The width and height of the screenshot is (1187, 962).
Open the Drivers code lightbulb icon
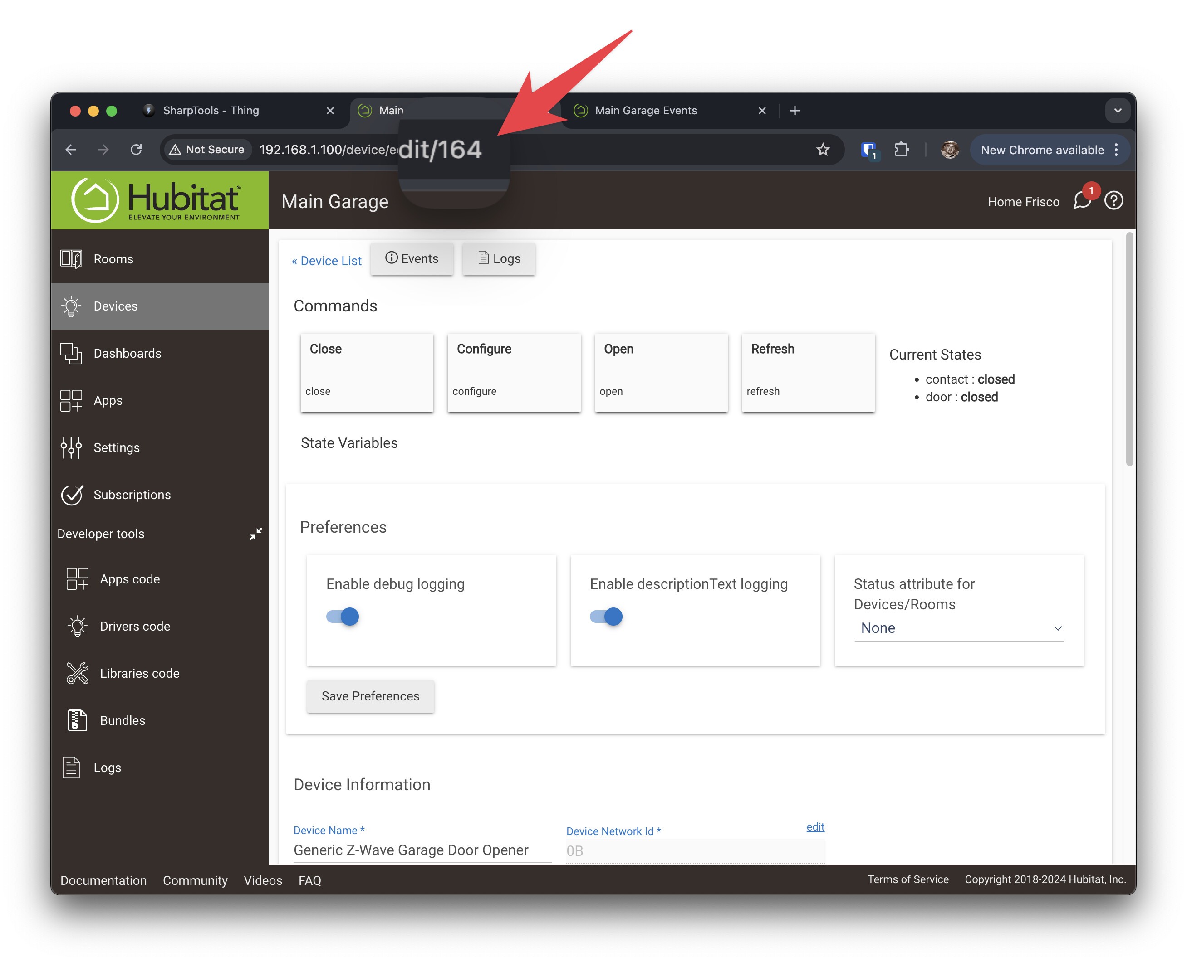click(x=77, y=626)
